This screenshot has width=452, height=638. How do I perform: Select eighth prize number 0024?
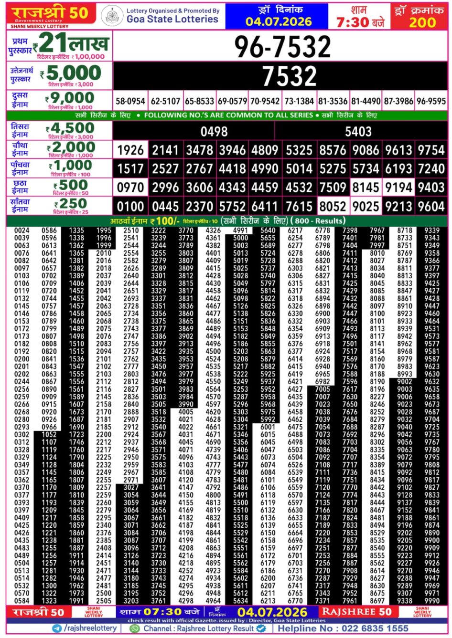click(22, 230)
